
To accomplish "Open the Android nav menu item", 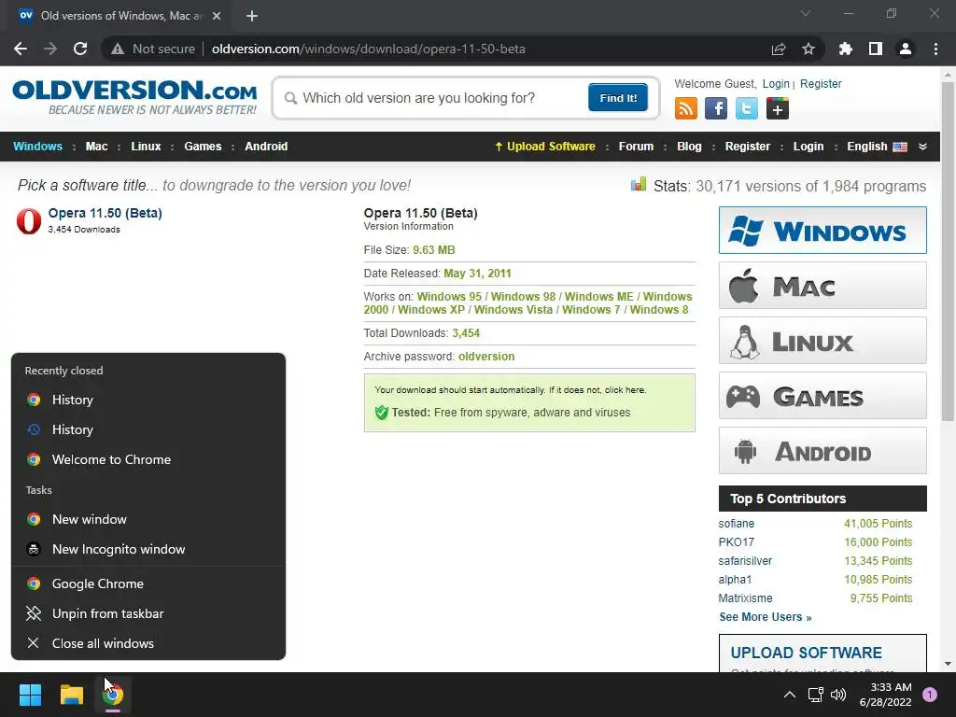I will tap(266, 147).
